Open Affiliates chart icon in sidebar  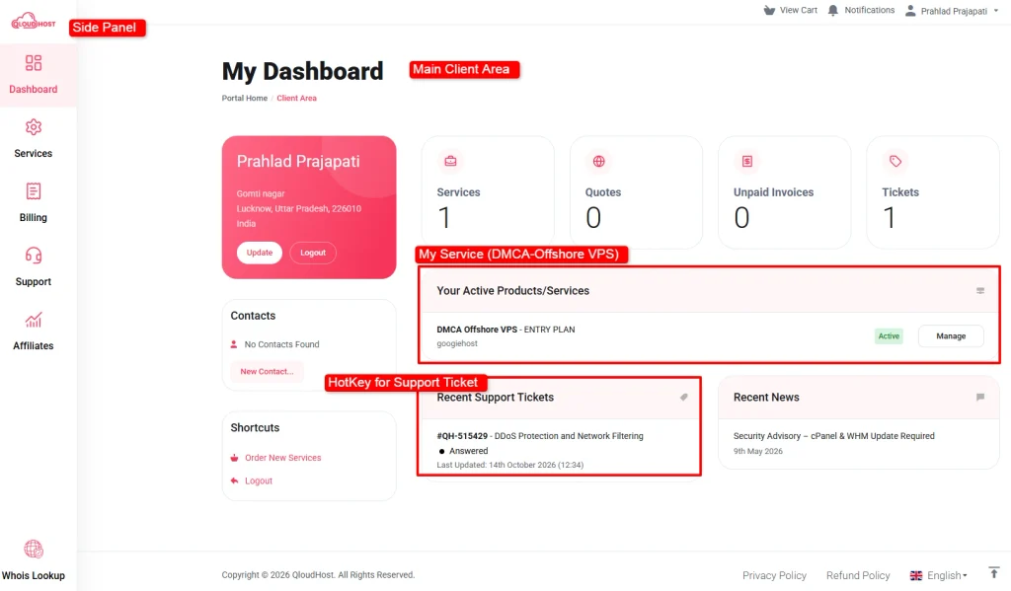click(x=34, y=320)
